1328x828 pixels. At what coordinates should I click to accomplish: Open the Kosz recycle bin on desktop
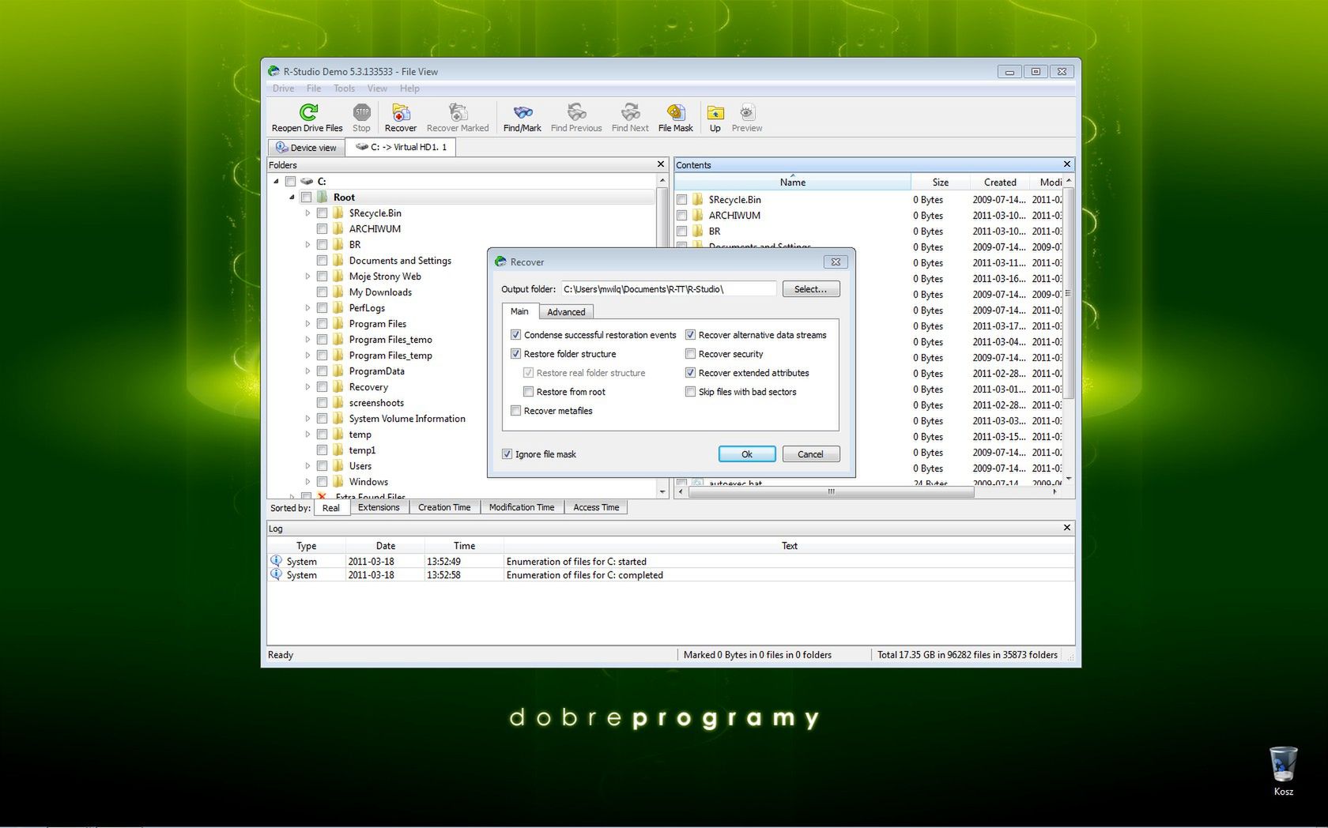1283,765
